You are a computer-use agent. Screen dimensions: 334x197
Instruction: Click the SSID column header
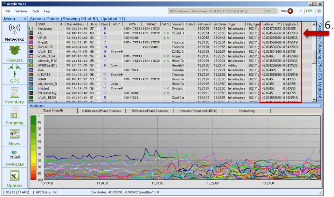47,24
